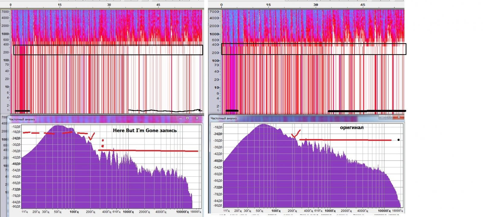Click the 30 second mark on left timeline ruler
This screenshot has height=217, width=483.
[109, 5]
